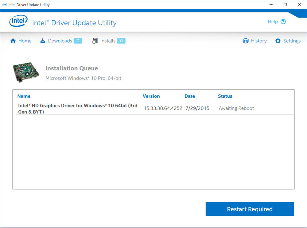Click the Home house icon
This screenshot has width=307, height=228.
click(x=13, y=41)
